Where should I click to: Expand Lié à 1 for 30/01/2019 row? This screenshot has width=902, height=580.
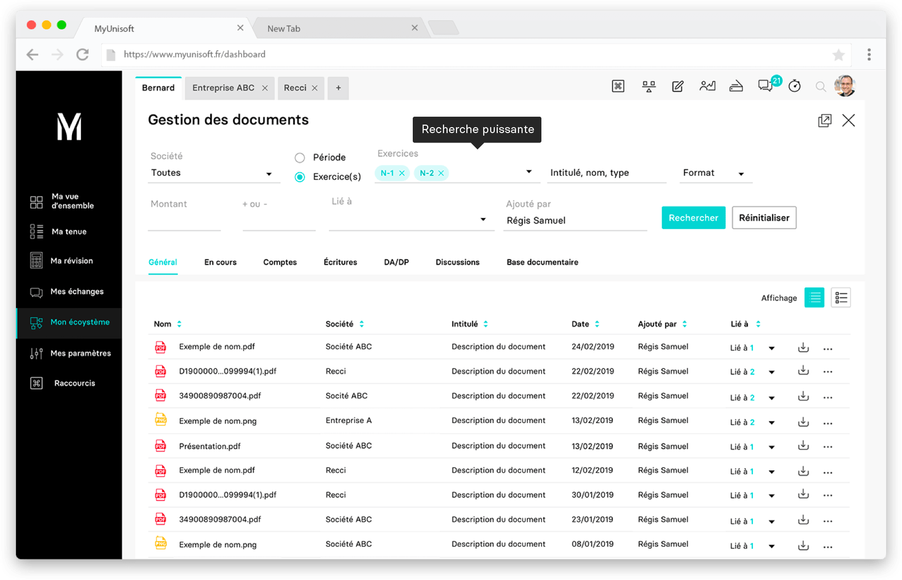click(x=771, y=496)
